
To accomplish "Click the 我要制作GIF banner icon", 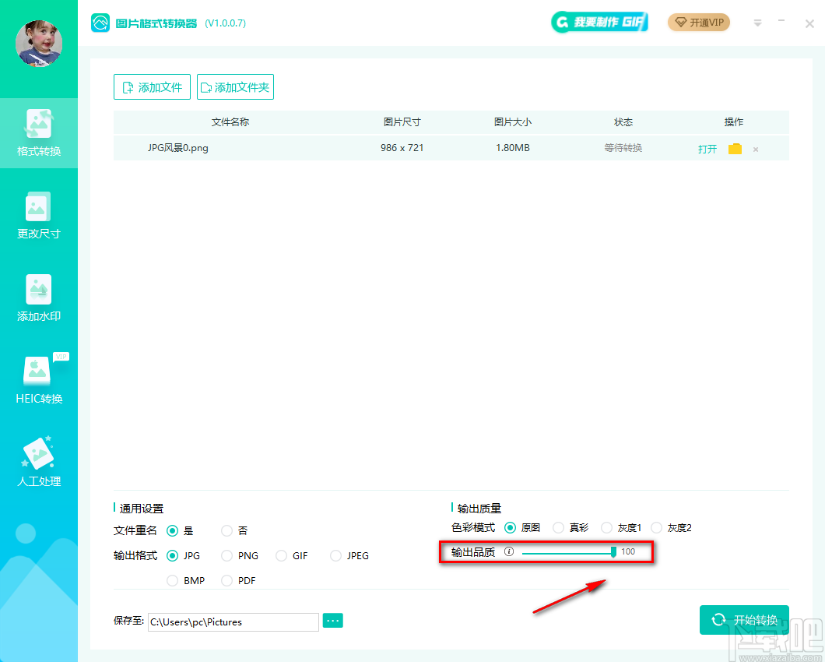I will [x=599, y=22].
